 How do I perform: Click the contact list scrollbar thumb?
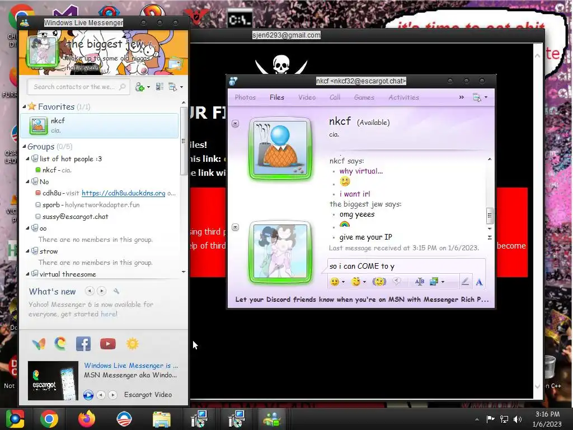coord(184,141)
